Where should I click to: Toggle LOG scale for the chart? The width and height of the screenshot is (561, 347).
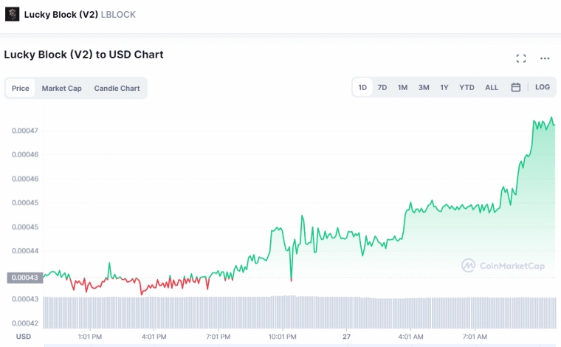tap(543, 87)
